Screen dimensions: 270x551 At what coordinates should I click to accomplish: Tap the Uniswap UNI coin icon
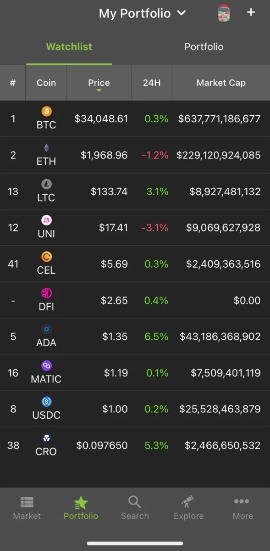click(x=46, y=220)
